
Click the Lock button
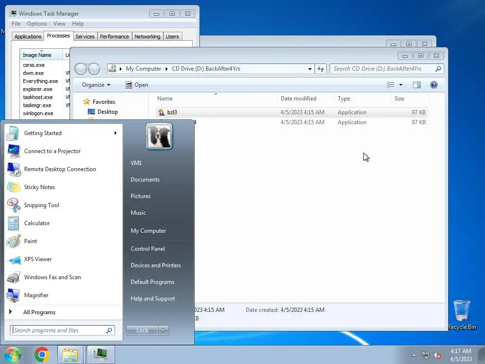pos(142,330)
